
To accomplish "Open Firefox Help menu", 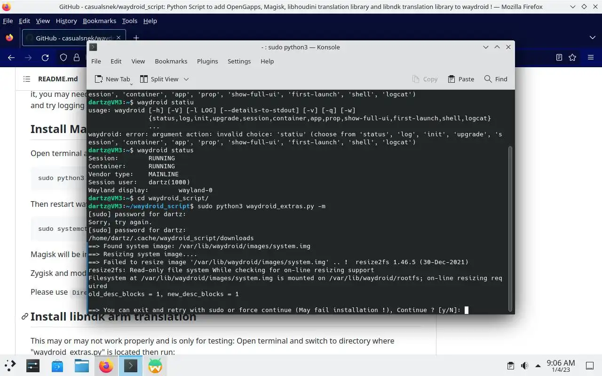I will pyautogui.click(x=150, y=21).
